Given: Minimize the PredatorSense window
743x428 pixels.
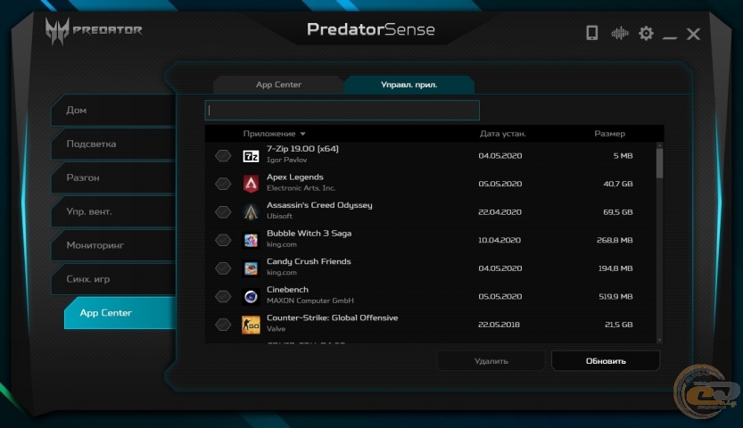Looking at the screenshot, I should (670, 37).
